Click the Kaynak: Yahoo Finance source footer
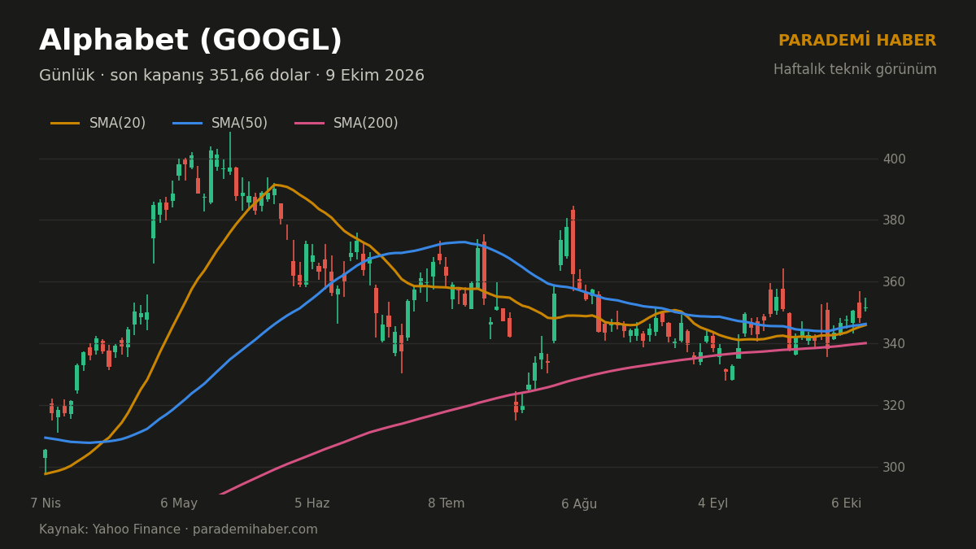The image size is (976, 549). tap(178, 530)
